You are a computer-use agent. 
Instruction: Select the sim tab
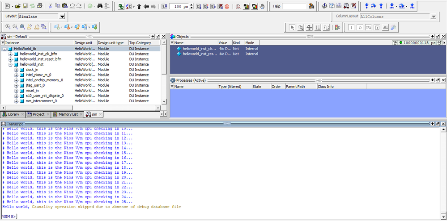coord(94,114)
